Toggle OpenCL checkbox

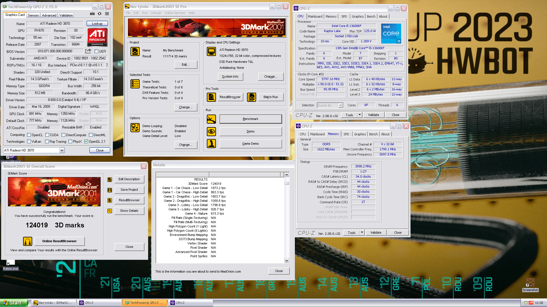tap(29, 135)
